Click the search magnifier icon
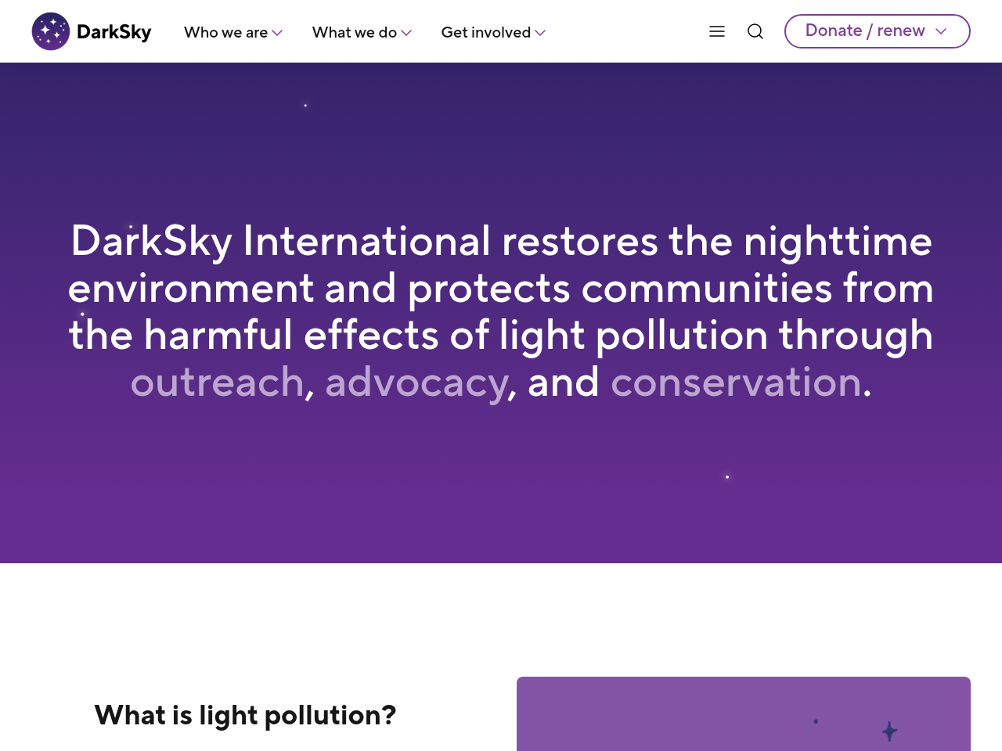Viewport: 1002px width, 751px height. [755, 31]
